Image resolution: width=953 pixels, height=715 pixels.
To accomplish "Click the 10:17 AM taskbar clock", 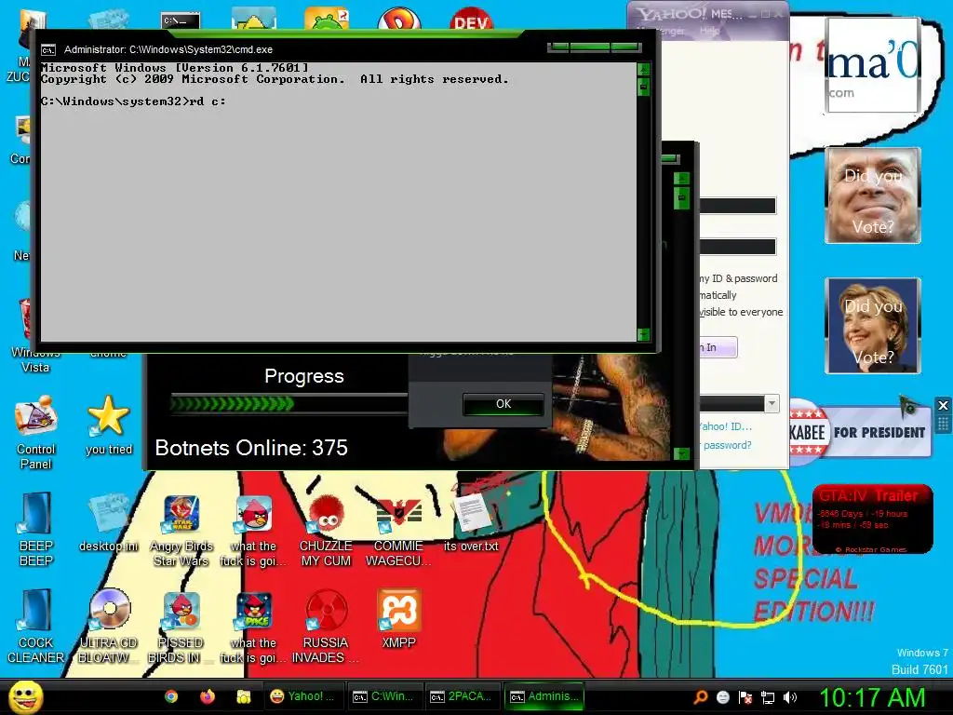I will click(x=873, y=697).
